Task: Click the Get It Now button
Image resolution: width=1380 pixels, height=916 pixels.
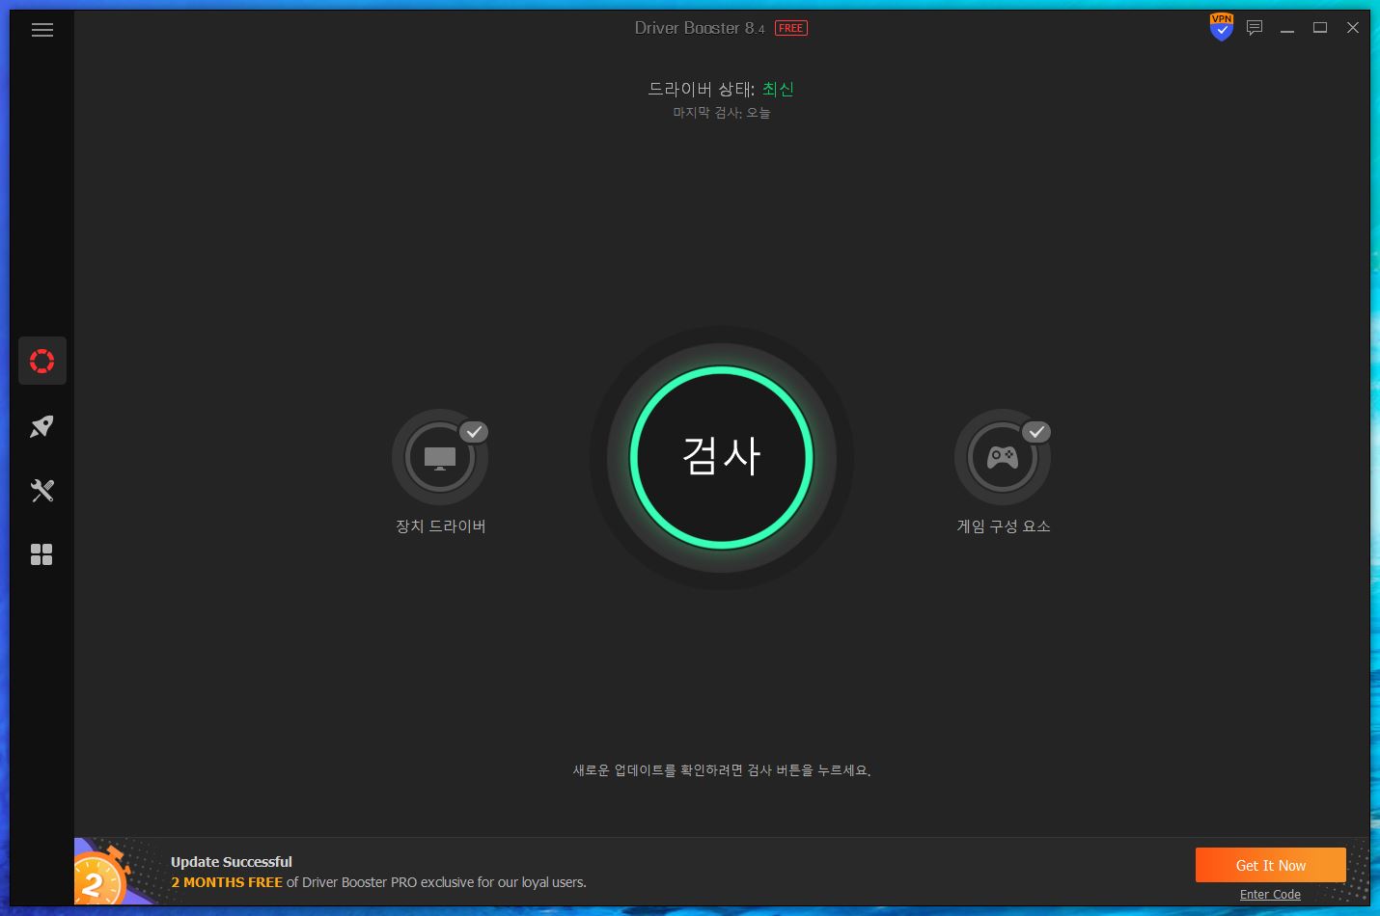Action: point(1270,865)
